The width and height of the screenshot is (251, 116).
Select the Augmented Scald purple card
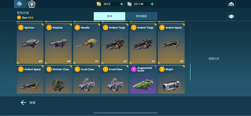coord(143,79)
